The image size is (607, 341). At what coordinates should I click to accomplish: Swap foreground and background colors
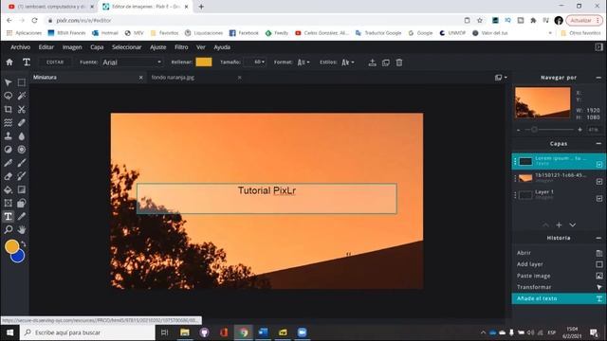23,244
